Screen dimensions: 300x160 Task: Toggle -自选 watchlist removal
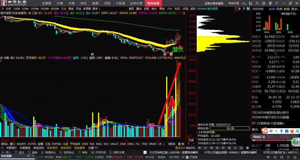(x=185, y=9)
